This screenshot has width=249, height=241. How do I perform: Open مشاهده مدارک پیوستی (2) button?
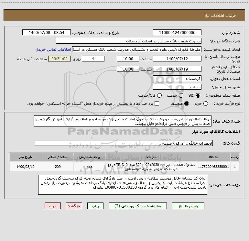coord(138,206)
